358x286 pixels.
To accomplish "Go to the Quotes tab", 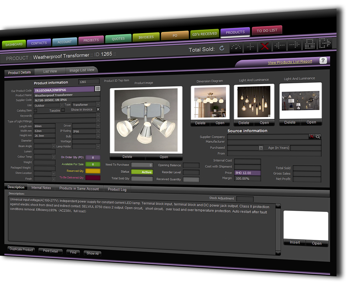I will tap(118, 39).
